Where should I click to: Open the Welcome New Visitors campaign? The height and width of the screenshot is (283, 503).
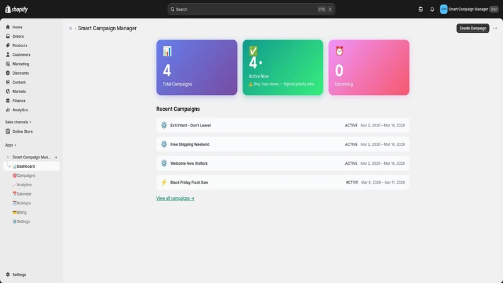pos(282,164)
